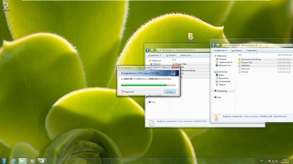Image resolution: width=293 pixels, height=164 pixels.
Task: Go forward in the rear Explorer window
Action: (x=152, y=50)
